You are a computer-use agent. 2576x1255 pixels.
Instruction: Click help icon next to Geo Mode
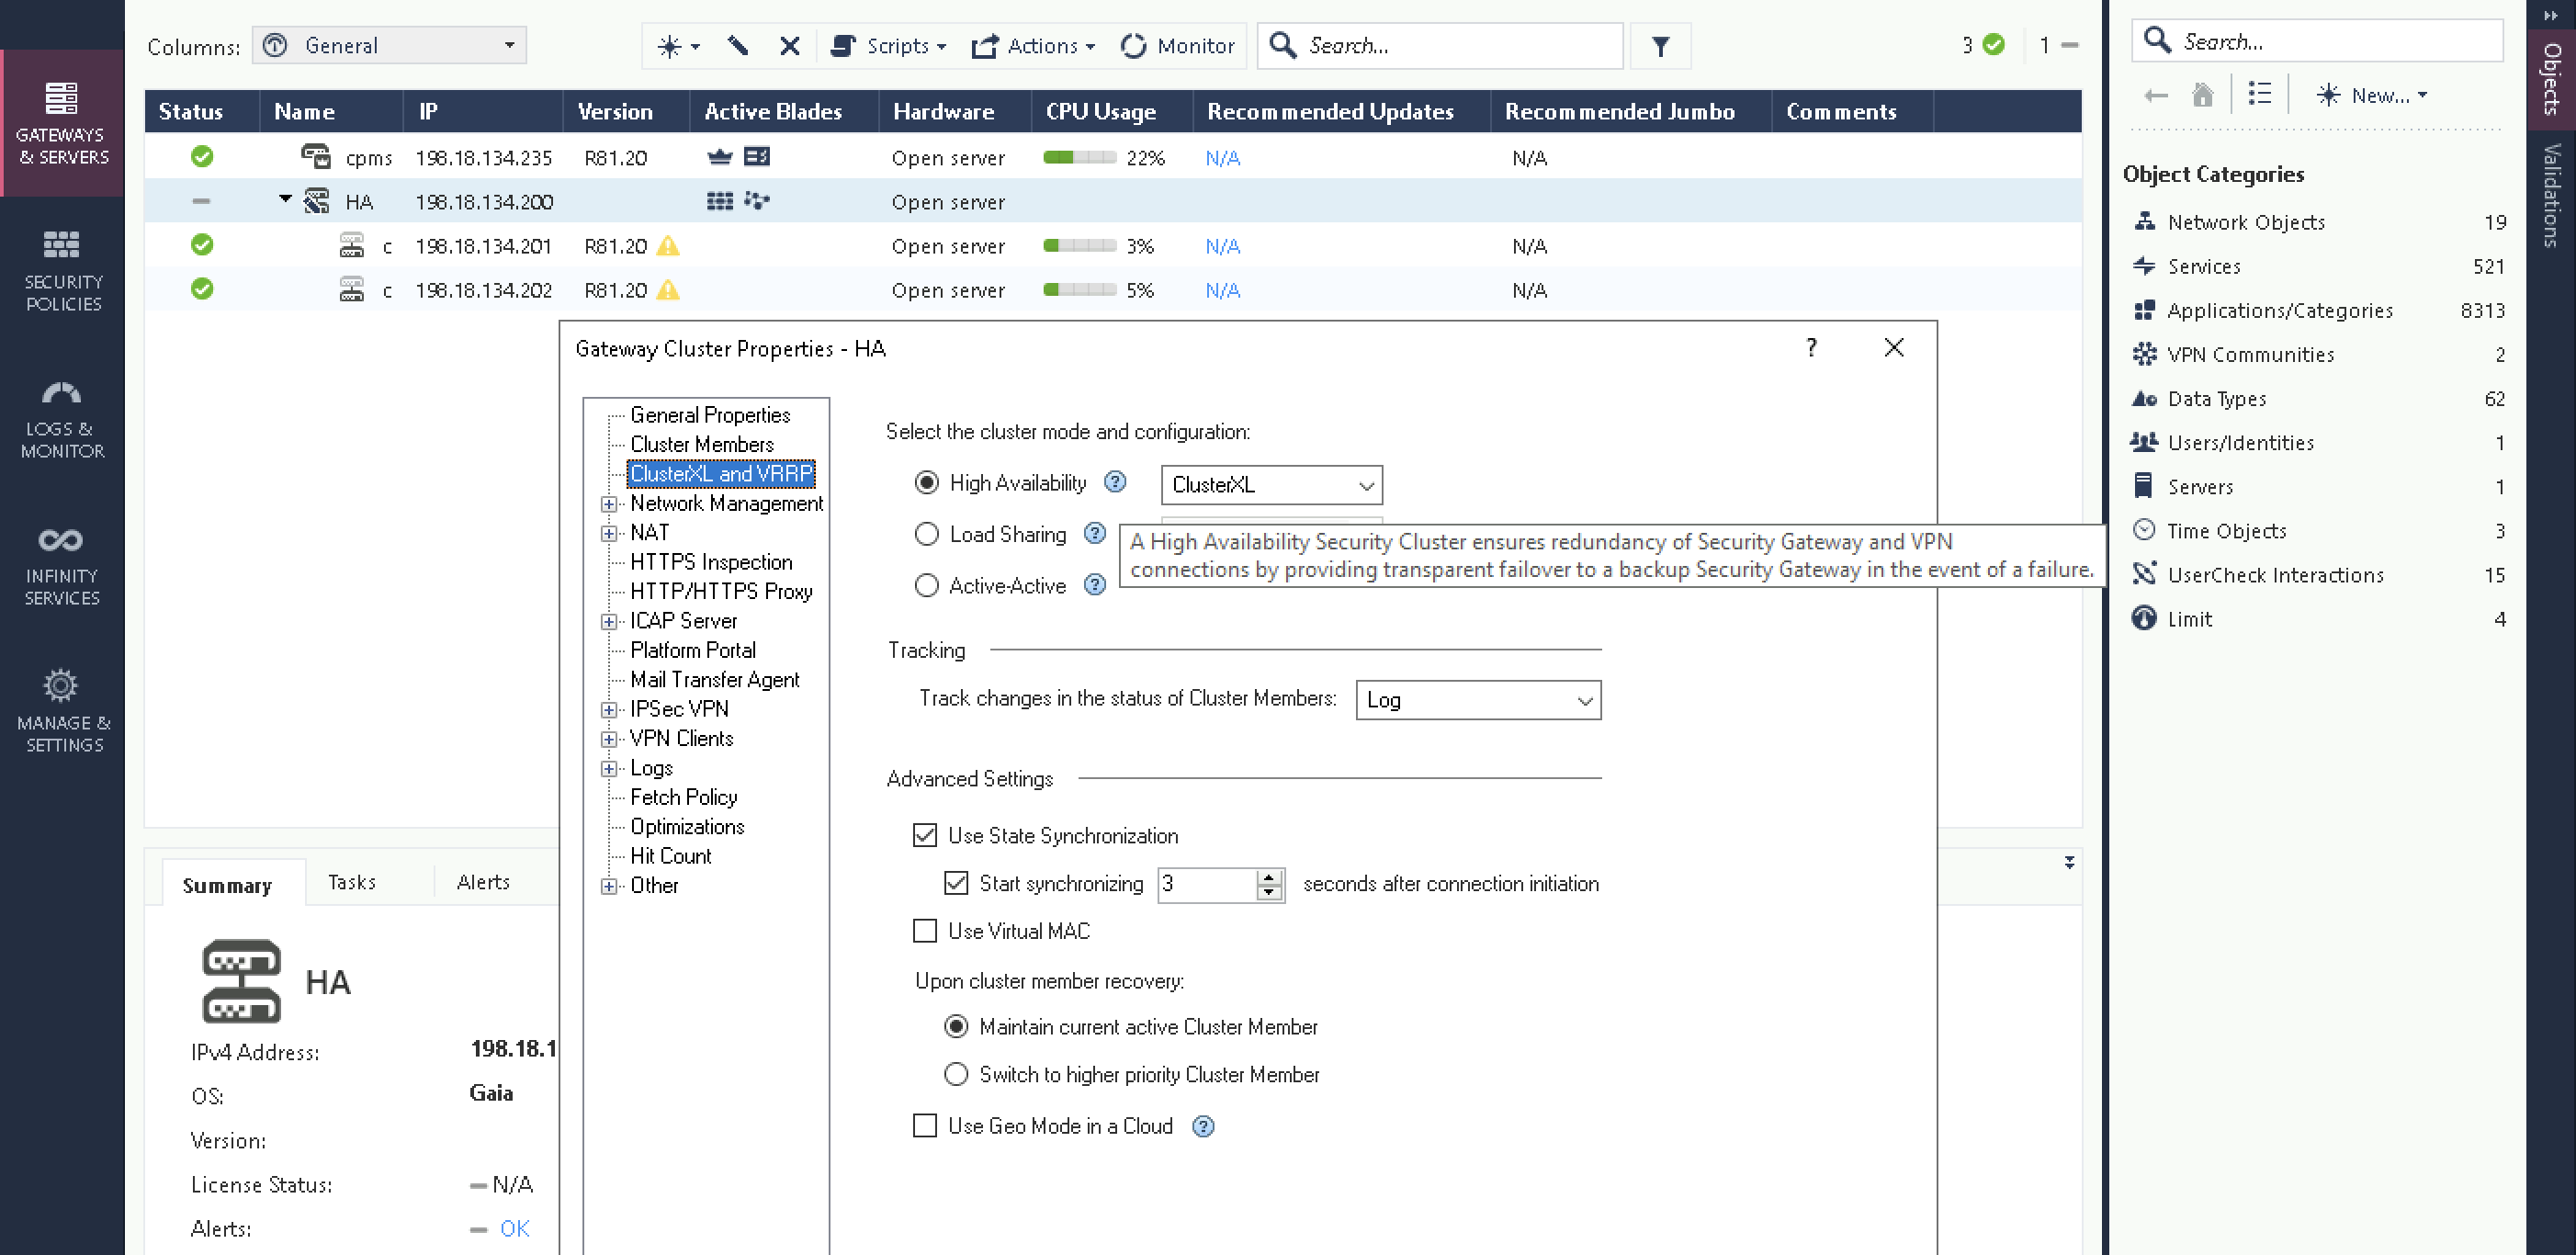[x=1203, y=1126]
